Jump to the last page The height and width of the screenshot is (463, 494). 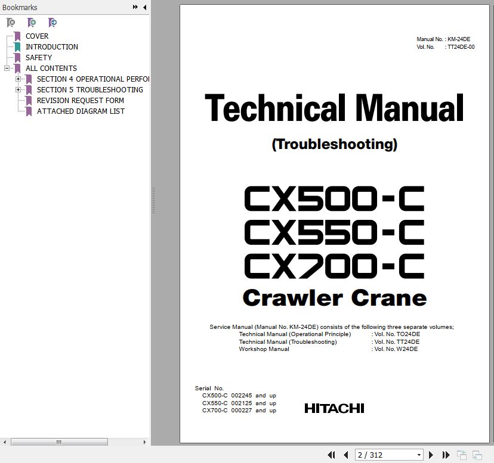pyautogui.click(x=446, y=455)
